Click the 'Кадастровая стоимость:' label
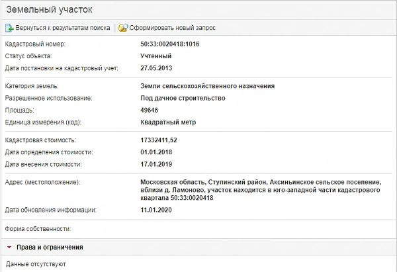The width and height of the screenshot is (397, 272). [x=40, y=140]
